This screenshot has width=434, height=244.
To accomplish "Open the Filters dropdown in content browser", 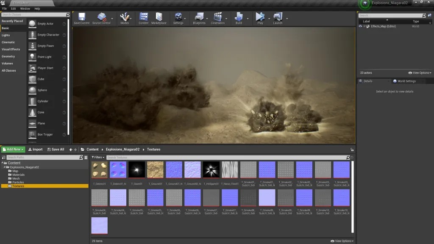I will (x=98, y=158).
